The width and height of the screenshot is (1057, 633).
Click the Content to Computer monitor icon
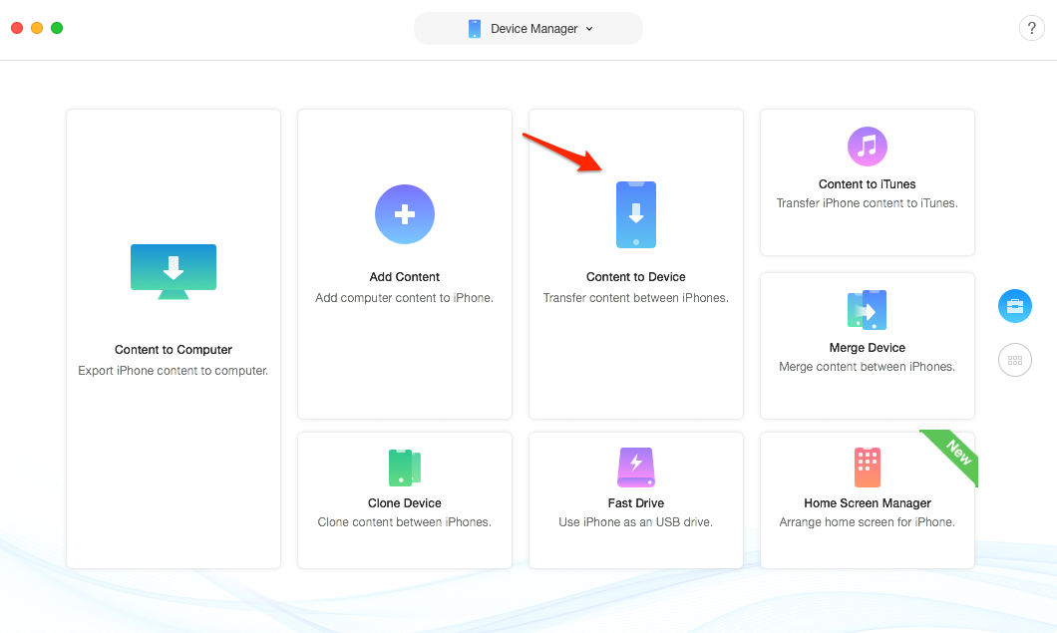point(174,272)
